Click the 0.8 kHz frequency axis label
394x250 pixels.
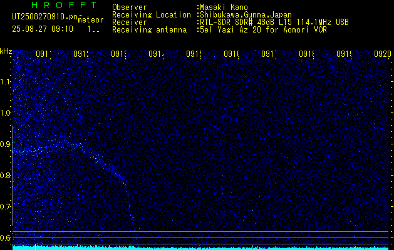[x=6, y=175]
